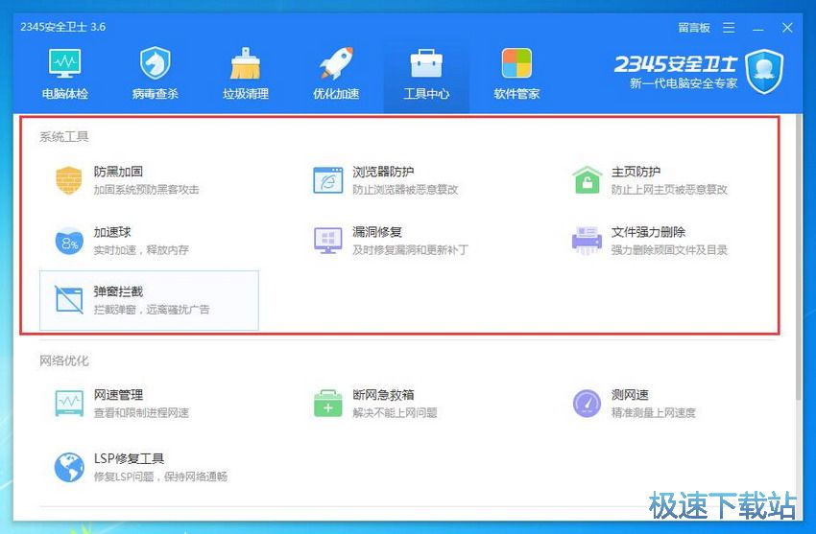Viewport: 816px width, 534px height.
Task: Launch the 主页防护 tool title
Action: tap(636, 172)
